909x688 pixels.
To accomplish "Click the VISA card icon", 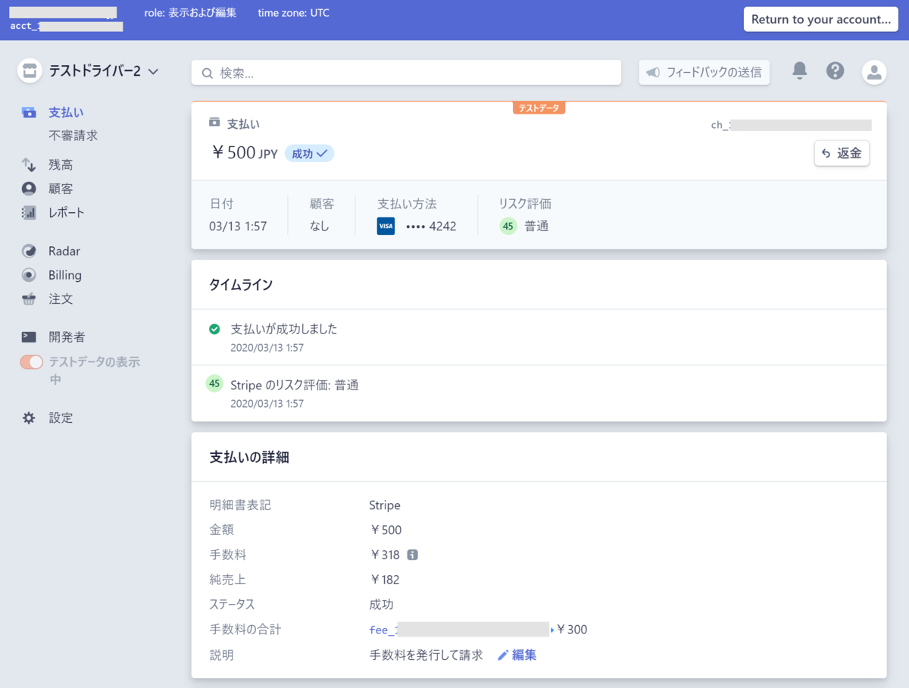I will (386, 226).
